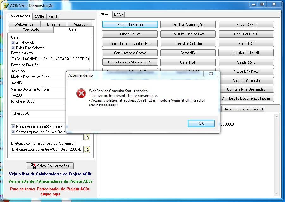
Task: Switch to the Configurações tab
Action: tap(19, 16)
